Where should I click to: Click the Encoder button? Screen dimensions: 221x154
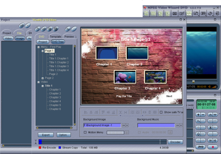click(176, 142)
